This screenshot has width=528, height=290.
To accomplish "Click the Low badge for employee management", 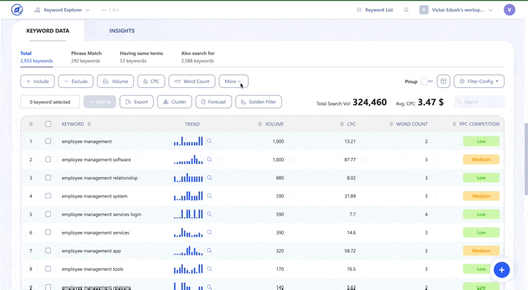I will 481,141.
